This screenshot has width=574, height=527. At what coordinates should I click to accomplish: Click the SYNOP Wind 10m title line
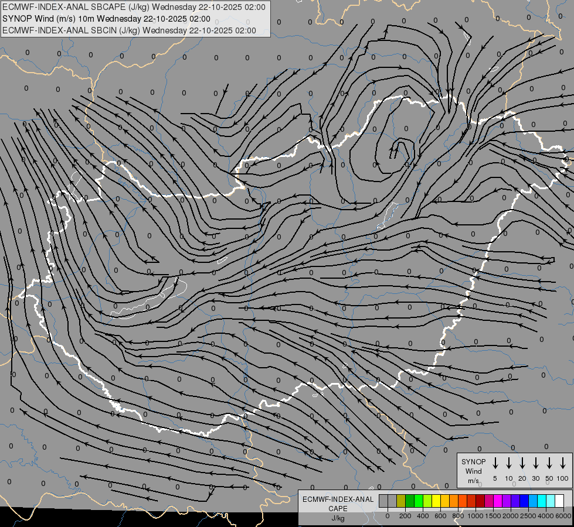[106, 19]
